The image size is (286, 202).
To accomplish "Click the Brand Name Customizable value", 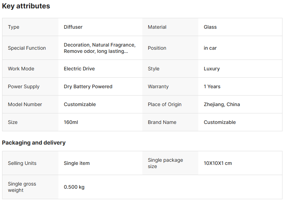I will pos(220,122).
